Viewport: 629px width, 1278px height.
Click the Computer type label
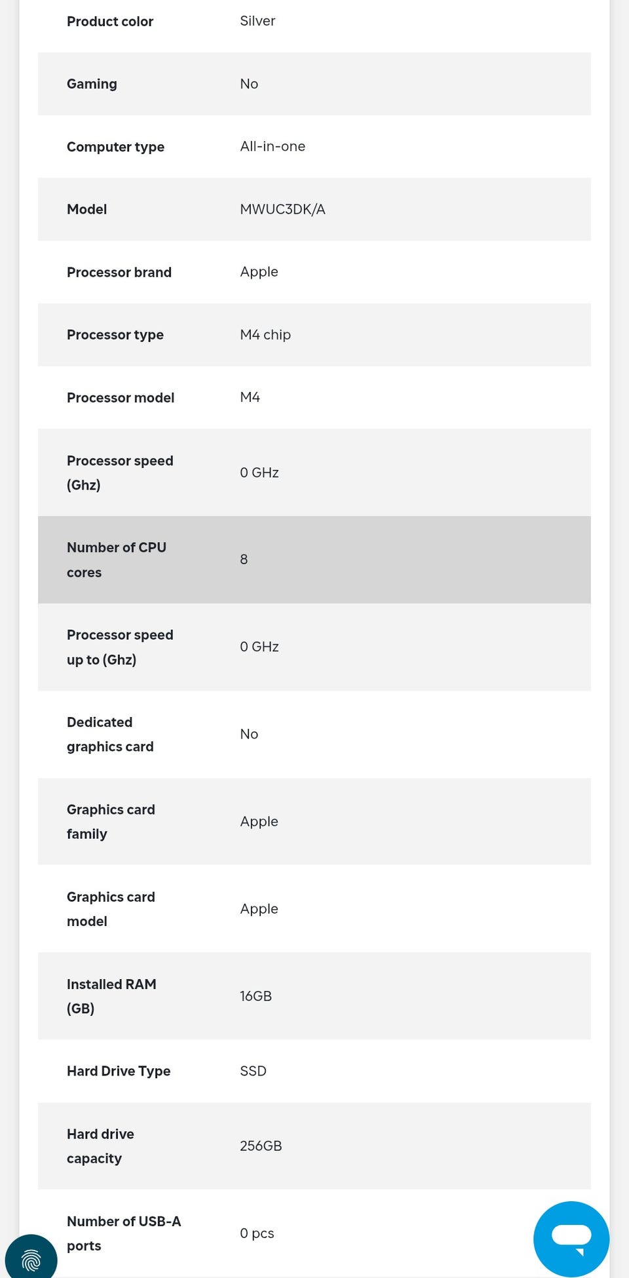click(x=115, y=147)
